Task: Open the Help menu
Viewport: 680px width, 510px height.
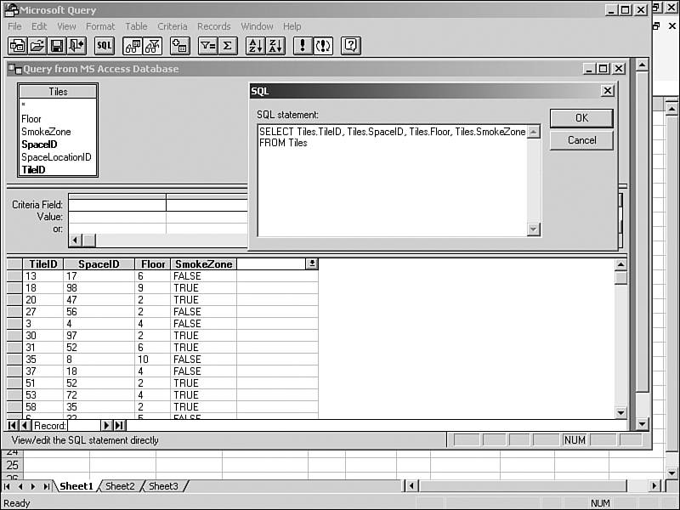Action: tap(292, 26)
